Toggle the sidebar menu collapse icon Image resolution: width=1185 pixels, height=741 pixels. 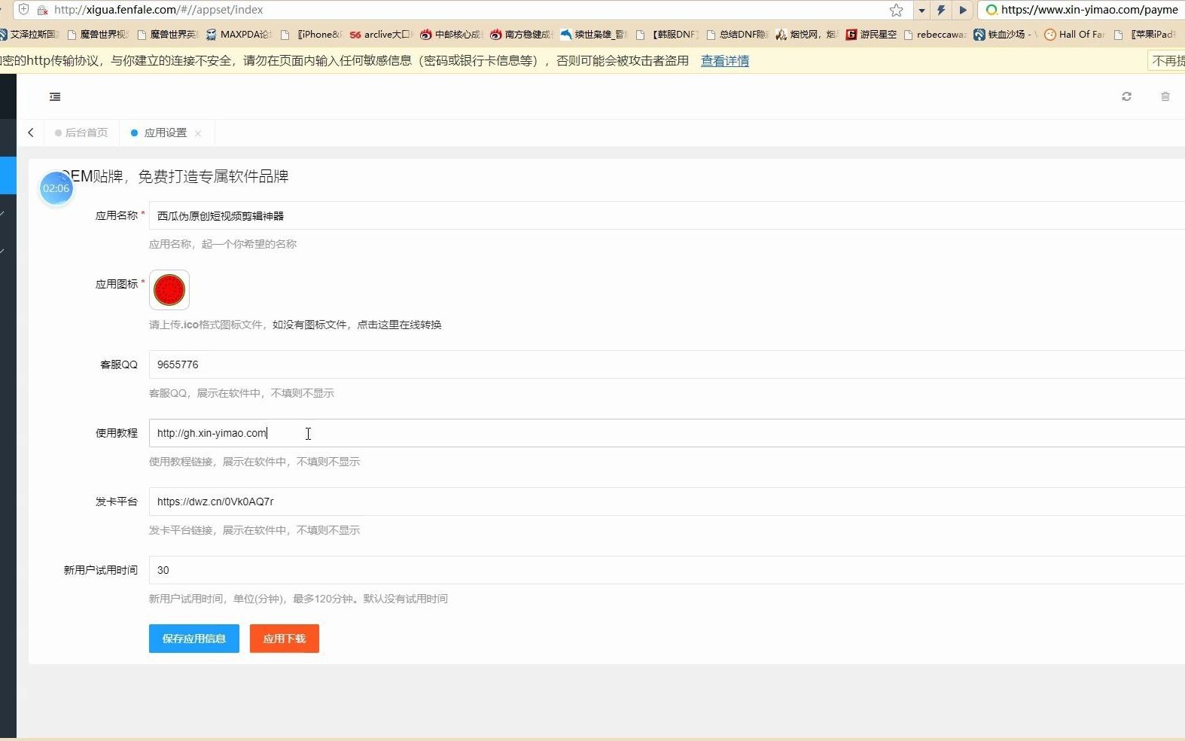55,96
